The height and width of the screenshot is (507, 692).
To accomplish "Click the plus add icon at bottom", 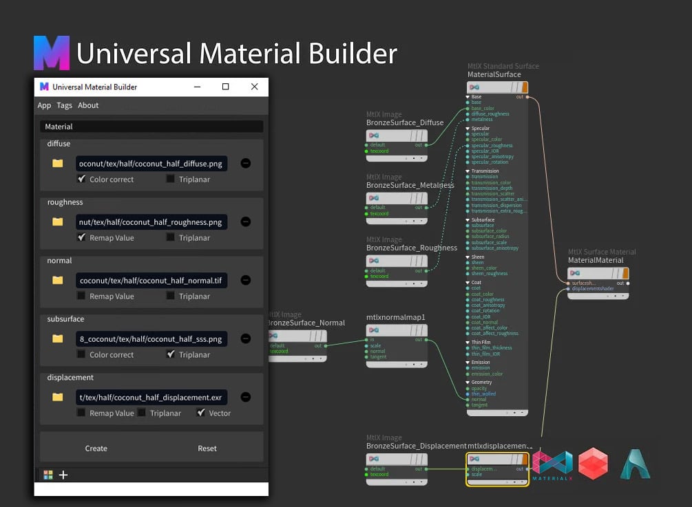I will [x=63, y=475].
